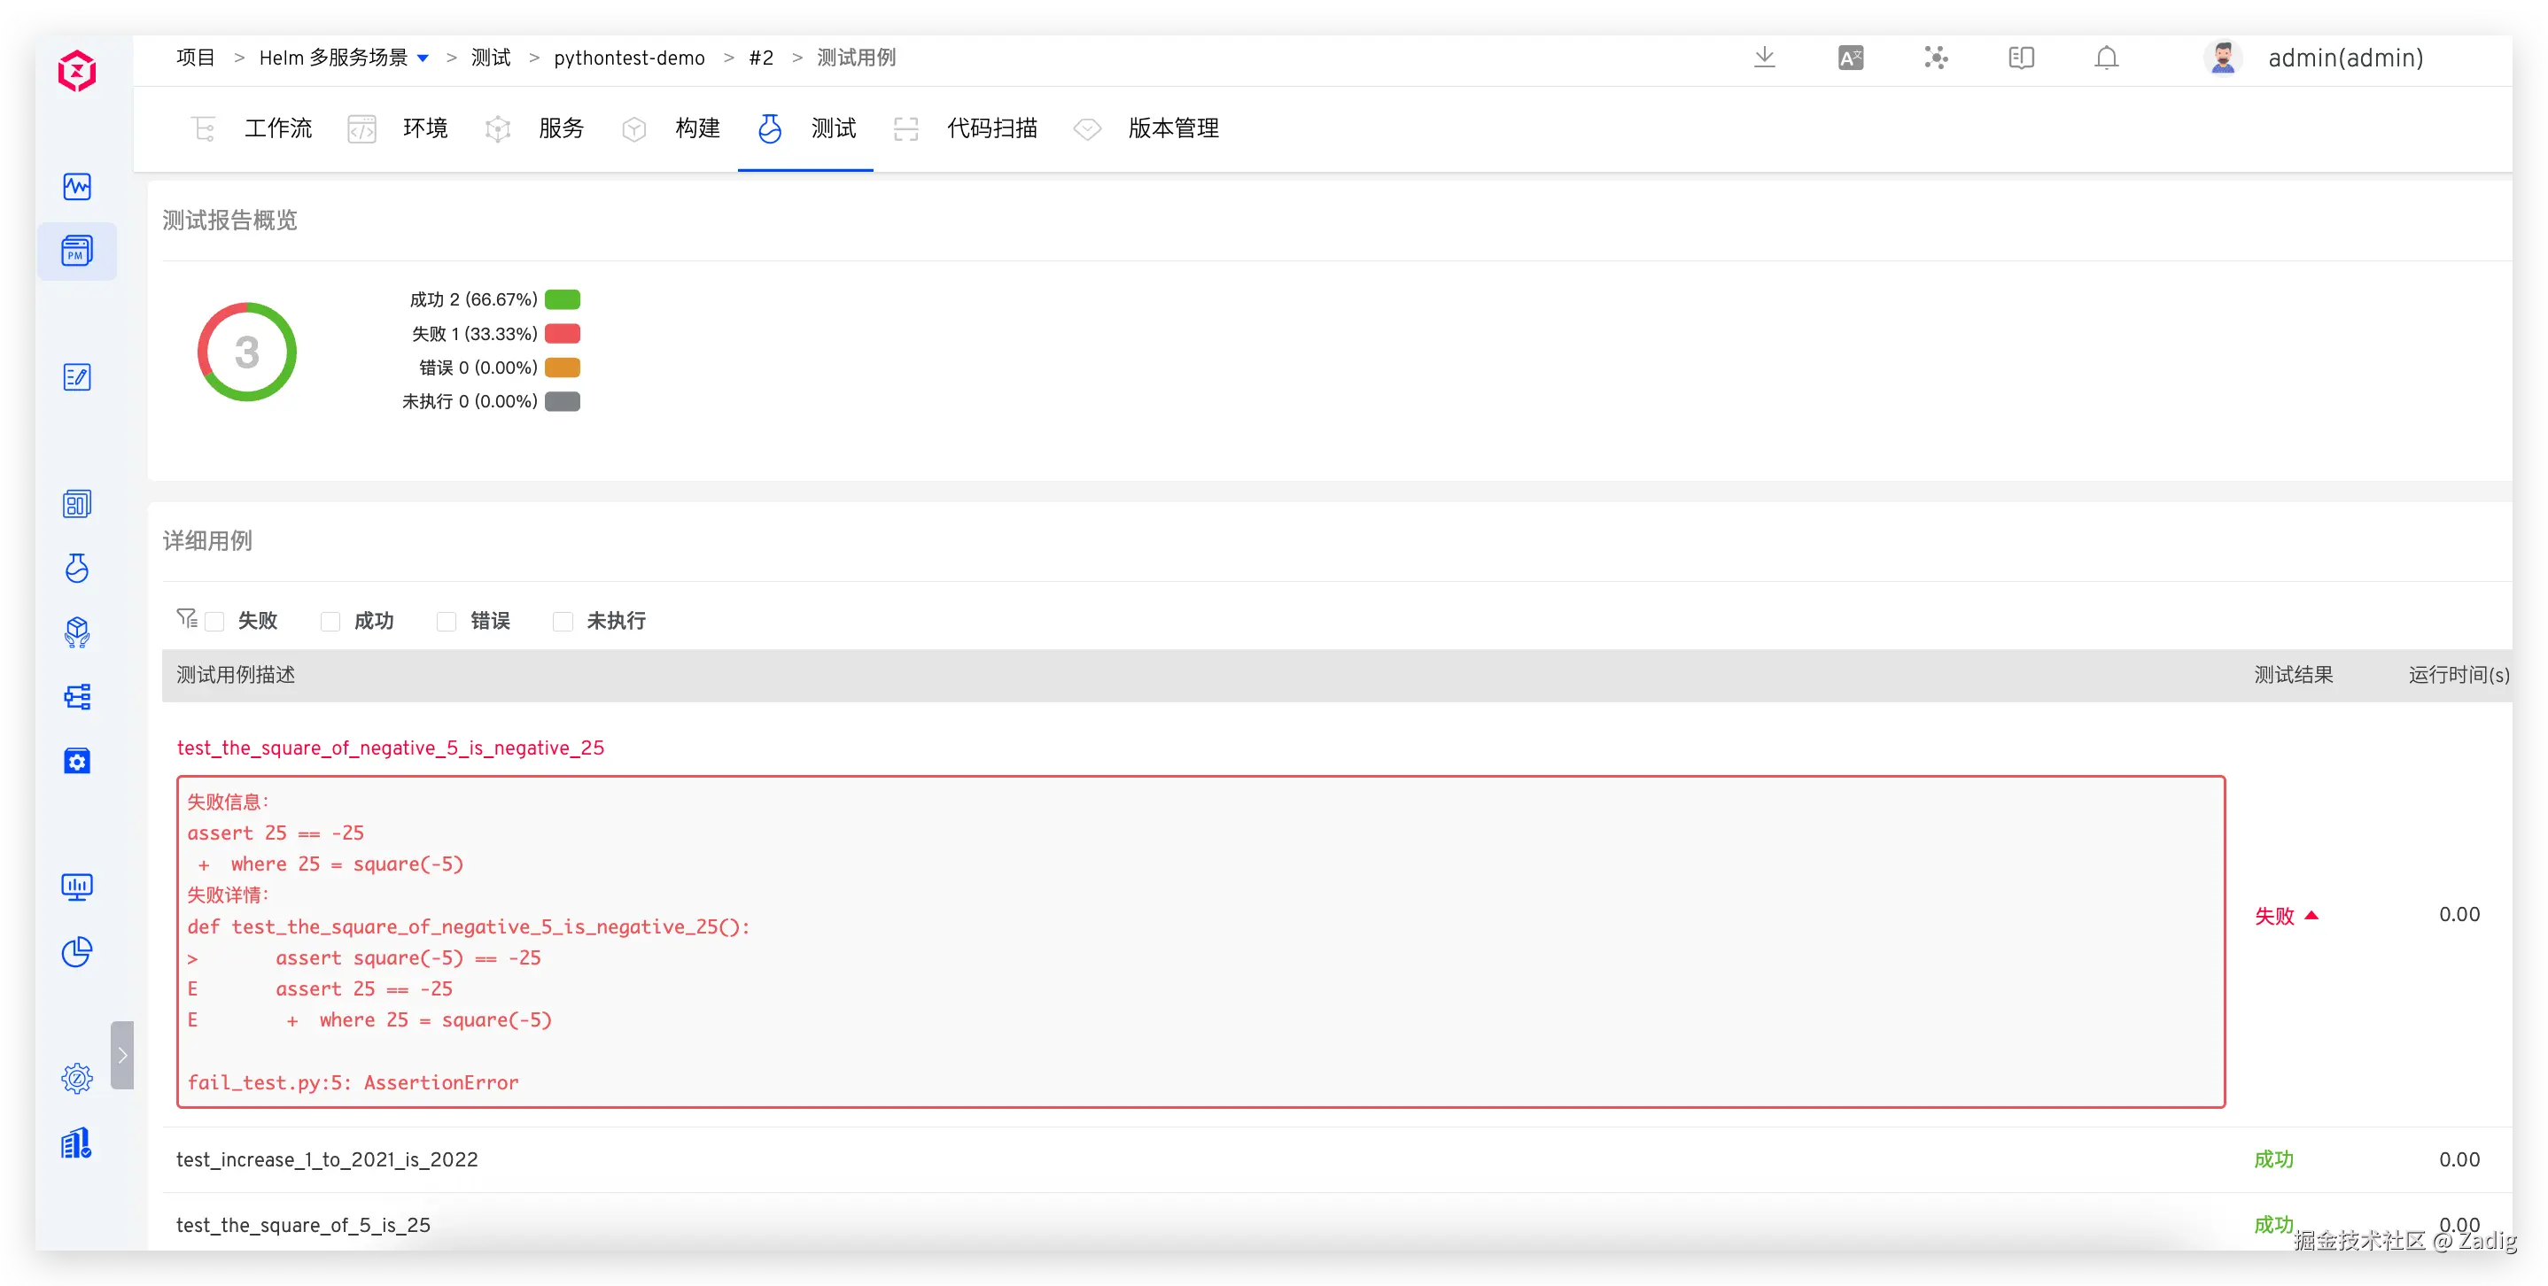Click the test flask icon in sidebar
The image size is (2548, 1286).
77,568
